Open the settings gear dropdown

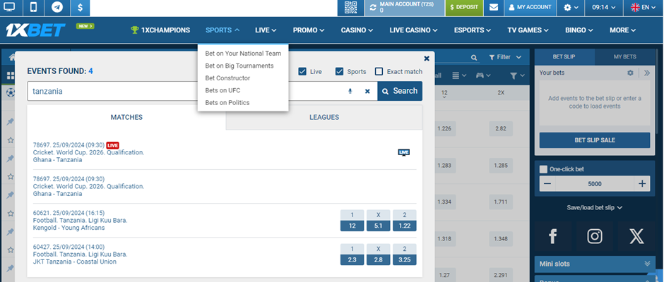click(571, 7)
